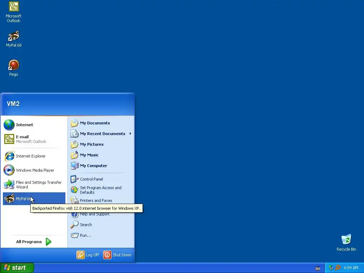Screen dimensions: 364x273
Task: Open My Pictures folder
Action: pyautogui.click(x=101, y=144)
